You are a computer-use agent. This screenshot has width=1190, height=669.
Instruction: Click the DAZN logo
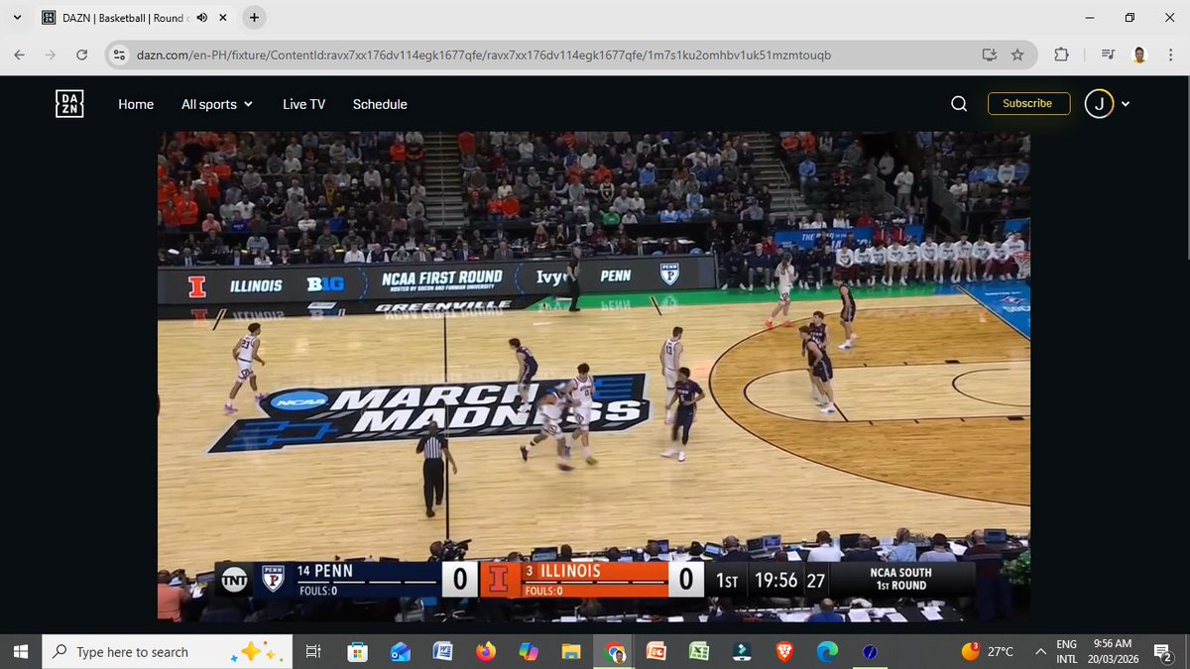coord(69,104)
